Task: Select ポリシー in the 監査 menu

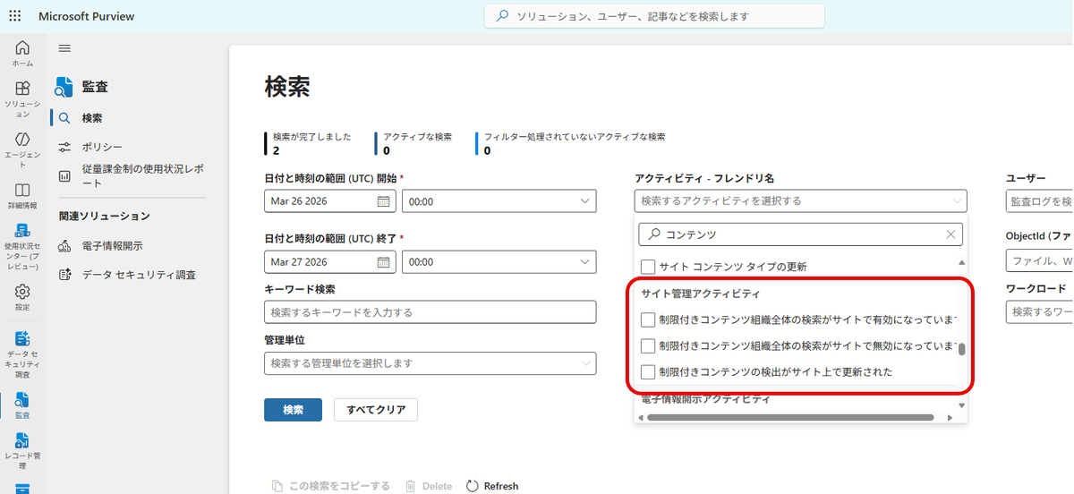Action: (x=102, y=147)
